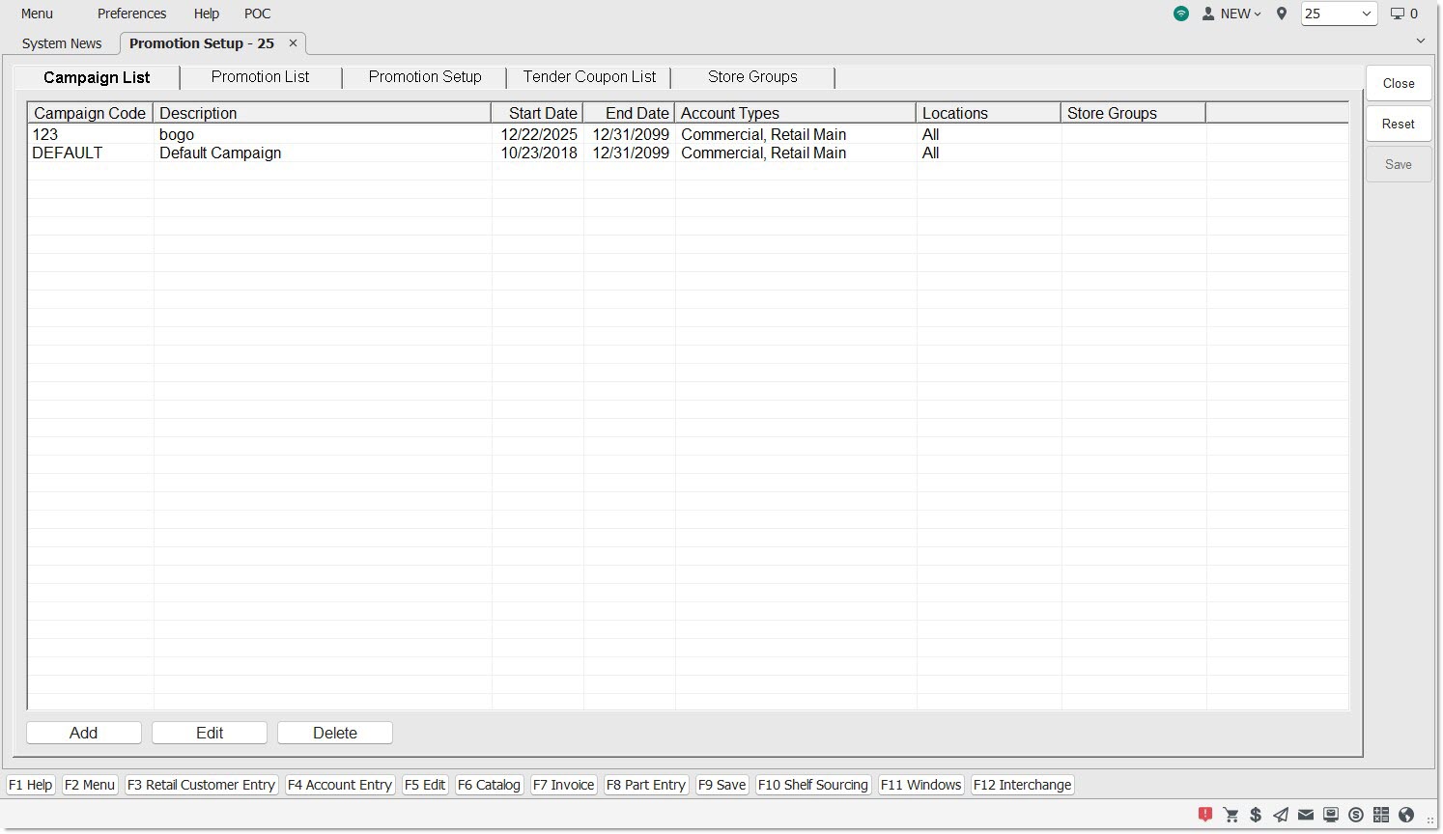Click the map pin location icon
Image resolution: width=1443 pixels, height=834 pixels.
(1282, 14)
